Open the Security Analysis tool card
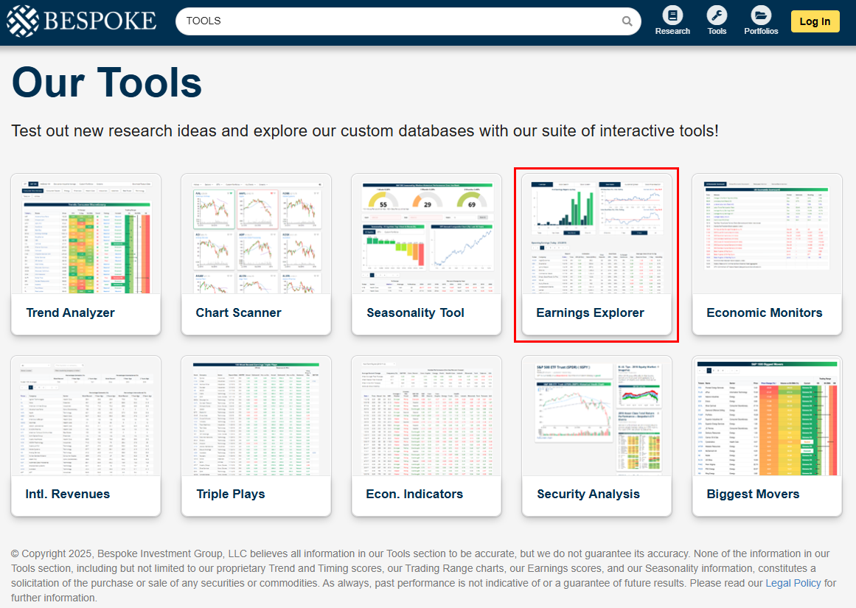The height and width of the screenshot is (608, 856). pos(596,436)
